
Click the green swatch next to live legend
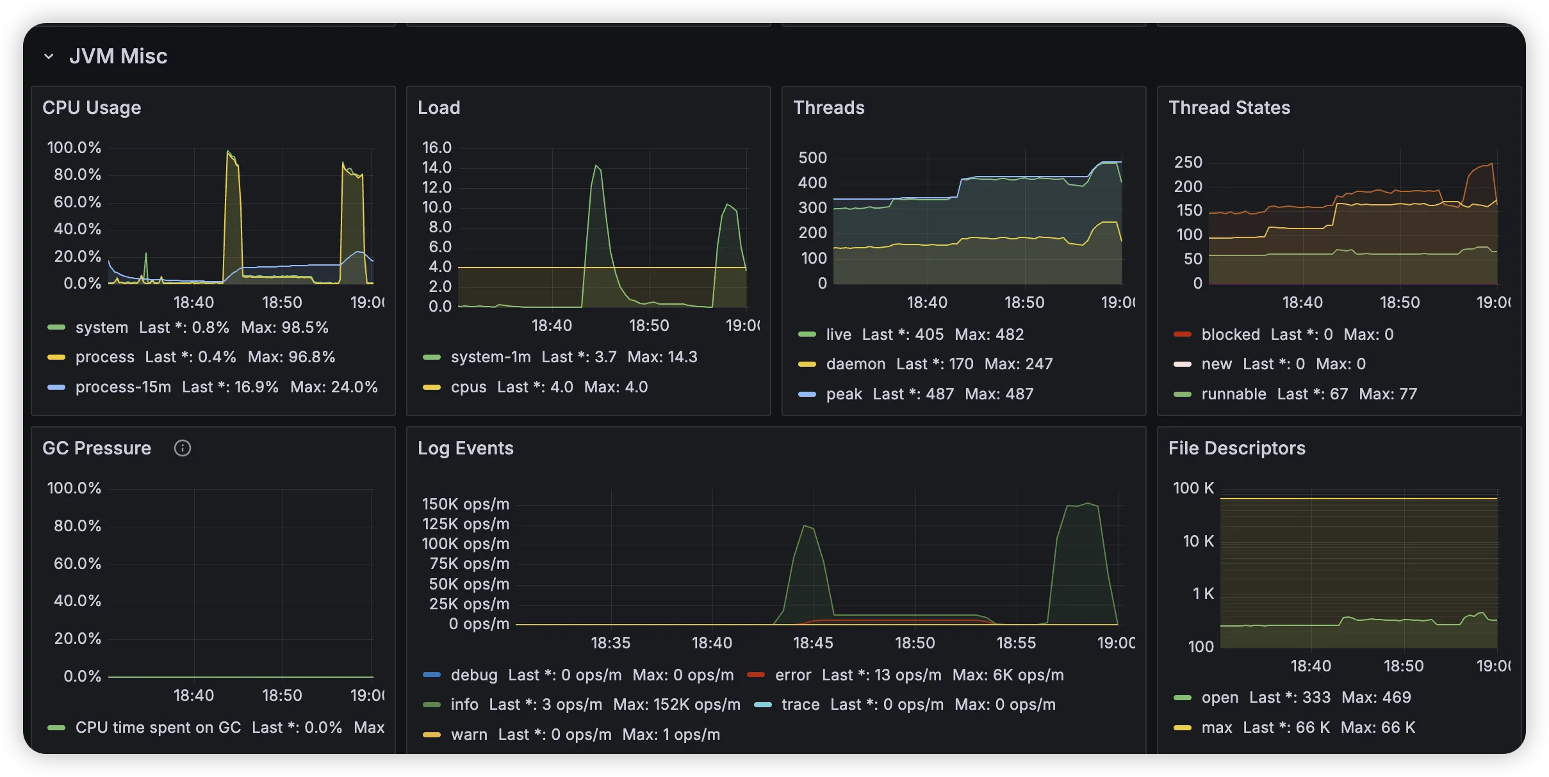(x=807, y=335)
